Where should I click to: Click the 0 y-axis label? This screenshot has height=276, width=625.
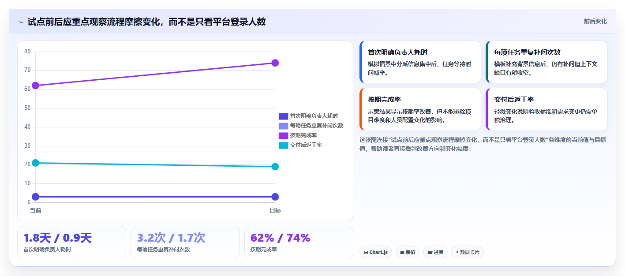29,202
